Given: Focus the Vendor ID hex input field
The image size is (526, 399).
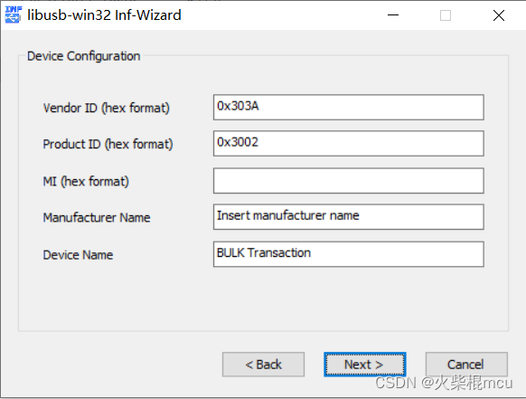Looking at the screenshot, I should coord(349,107).
